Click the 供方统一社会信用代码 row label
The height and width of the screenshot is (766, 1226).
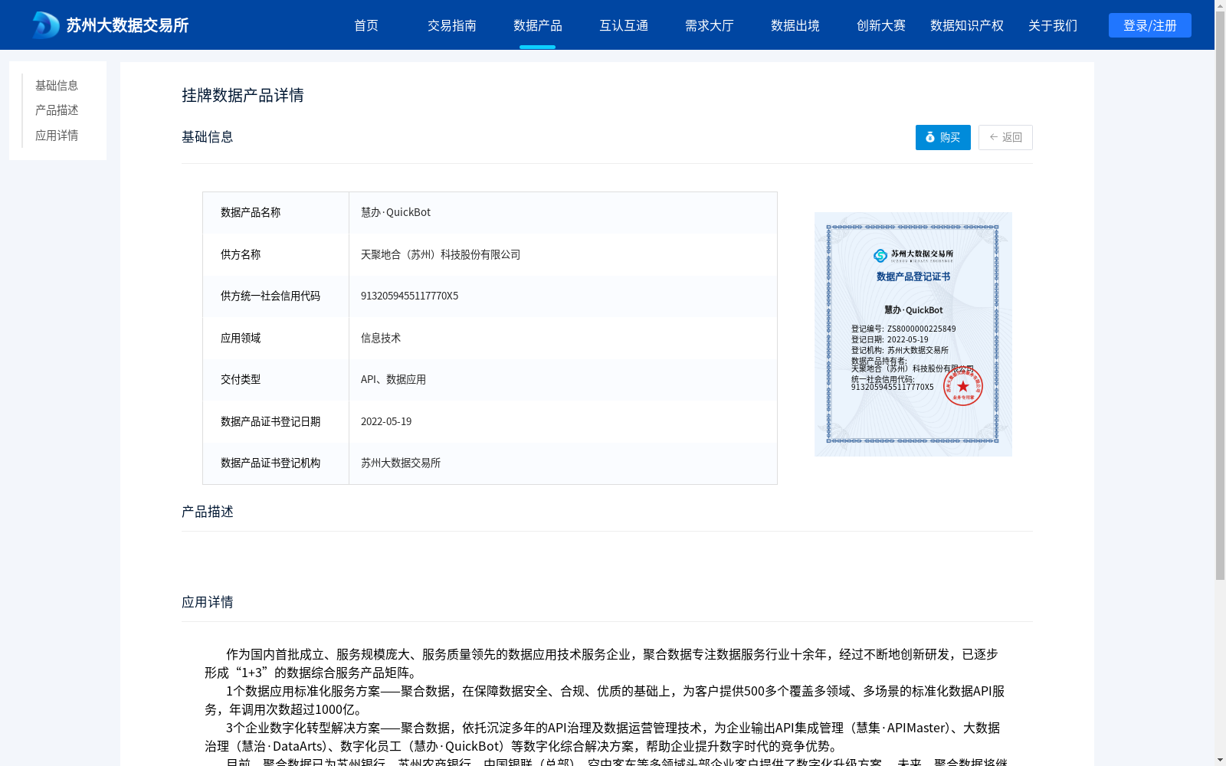tap(270, 296)
